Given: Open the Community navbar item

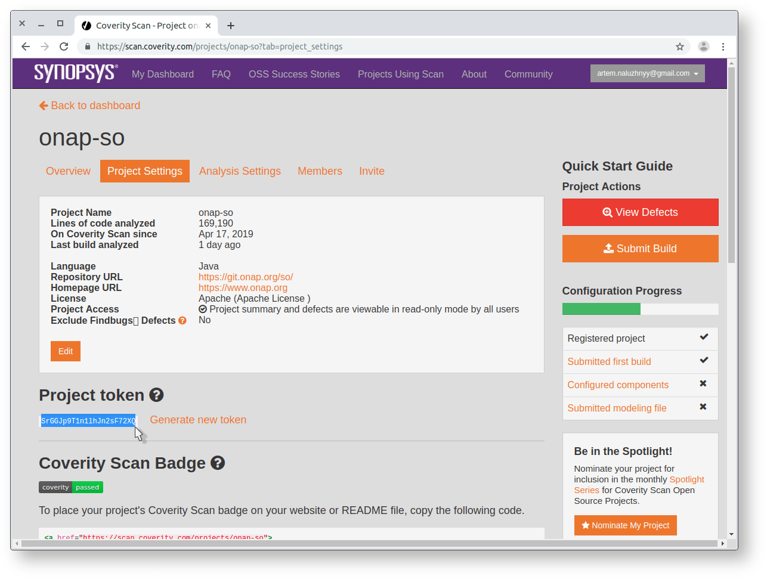Looking at the screenshot, I should pyautogui.click(x=528, y=74).
